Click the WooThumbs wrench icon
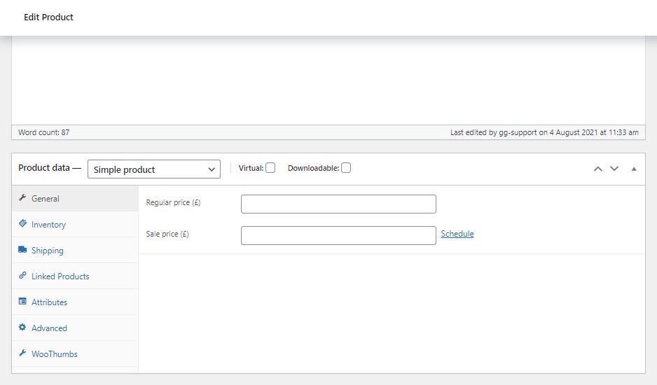The width and height of the screenshot is (657, 385). click(x=22, y=353)
